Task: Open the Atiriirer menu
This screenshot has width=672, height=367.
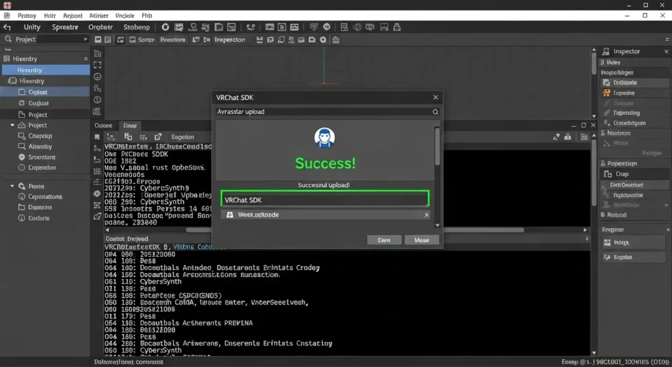Action: click(x=98, y=16)
